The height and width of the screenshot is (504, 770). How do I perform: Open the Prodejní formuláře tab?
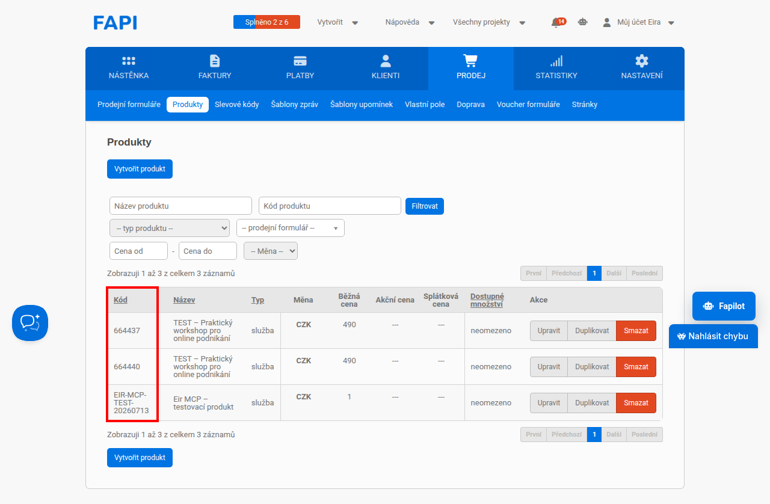129,105
